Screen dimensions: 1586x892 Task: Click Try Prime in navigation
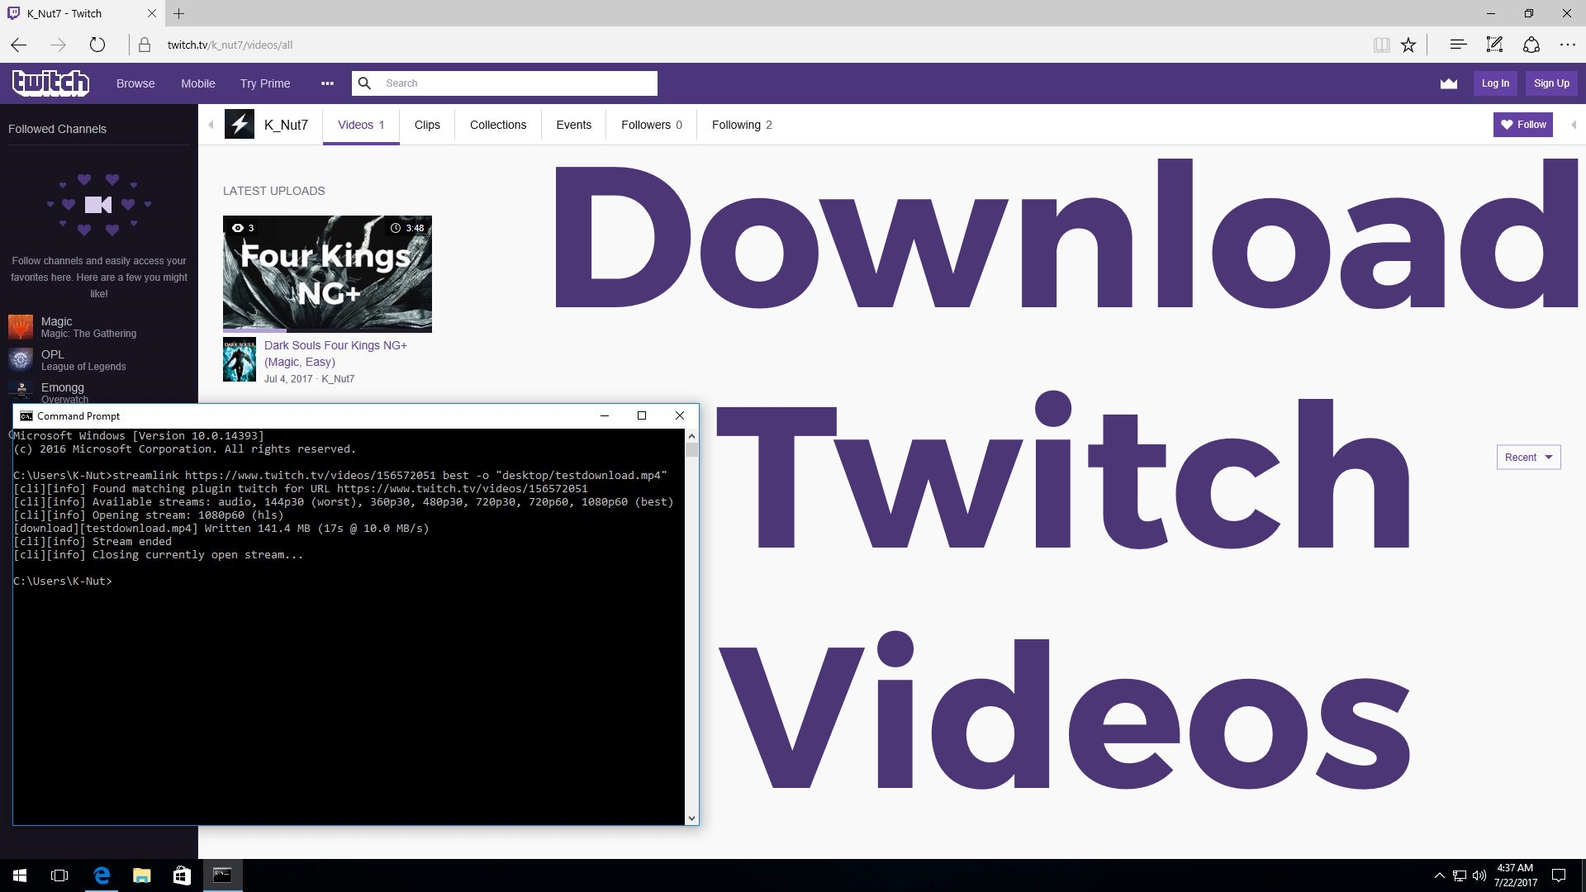(265, 83)
